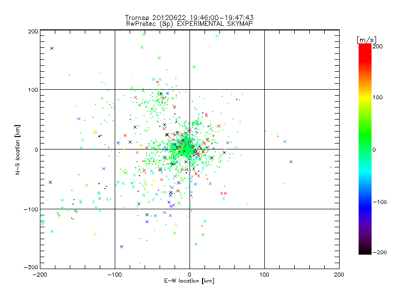Click the cyan X marker near the top edge
This screenshot has width=399, height=299.
pyautogui.click(x=217, y=36)
